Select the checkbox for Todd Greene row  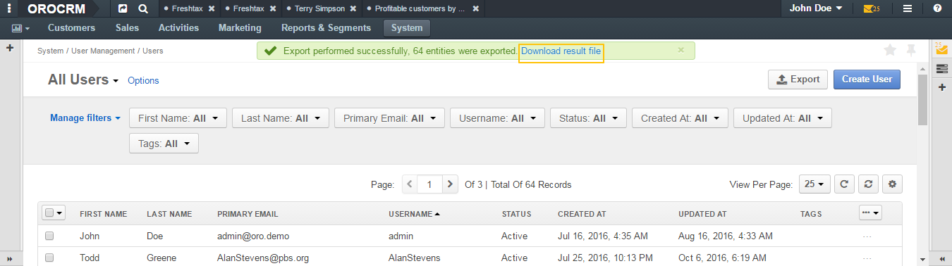click(49, 258)
